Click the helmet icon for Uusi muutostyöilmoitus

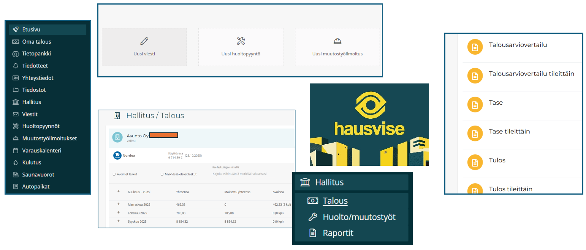point(337,41)
